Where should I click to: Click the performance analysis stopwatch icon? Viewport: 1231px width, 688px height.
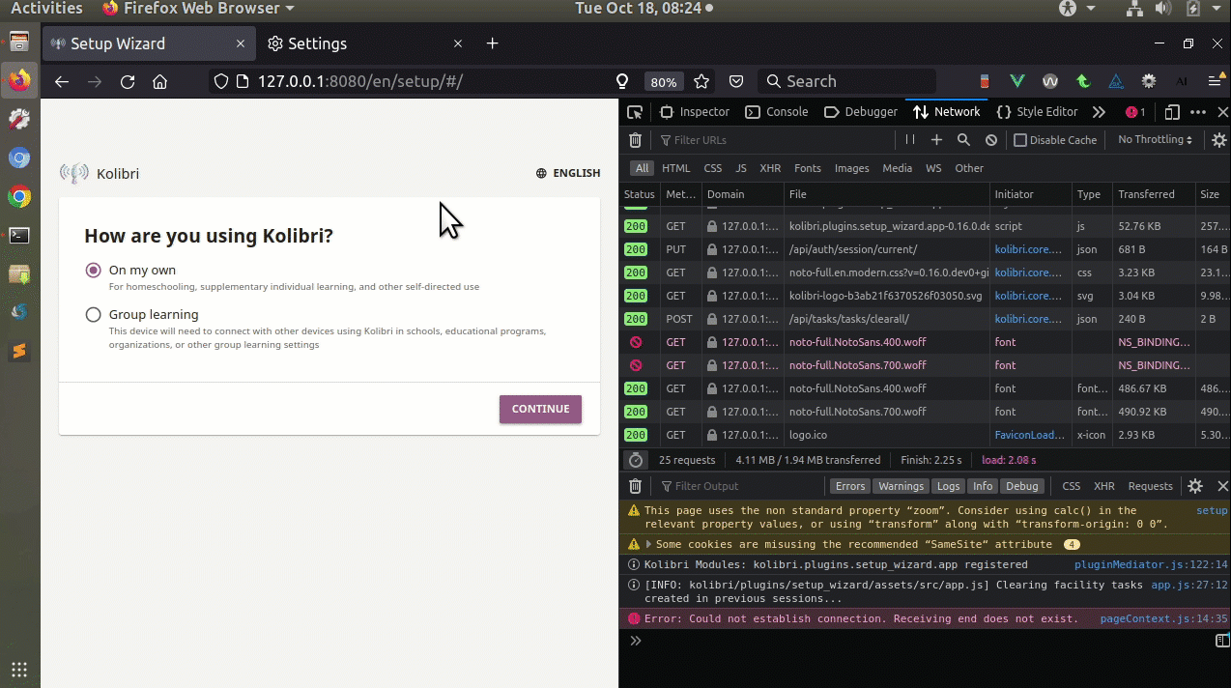click(635, 460)
